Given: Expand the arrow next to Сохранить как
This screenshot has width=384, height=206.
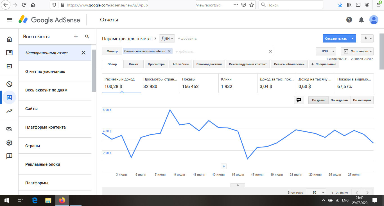Looking at the screenshot, I should [x=353, y=39].
